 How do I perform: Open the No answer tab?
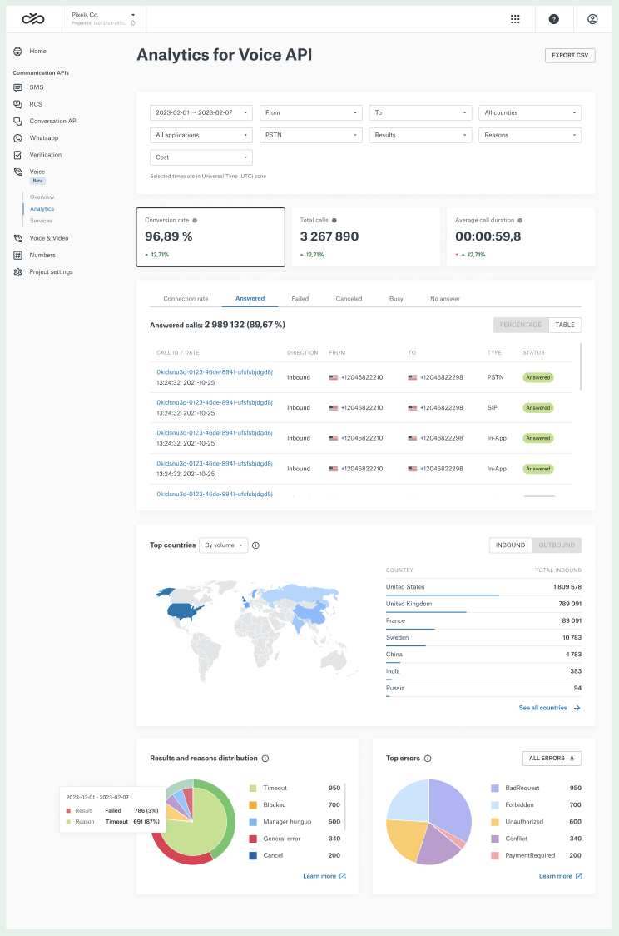pos(444,298)
